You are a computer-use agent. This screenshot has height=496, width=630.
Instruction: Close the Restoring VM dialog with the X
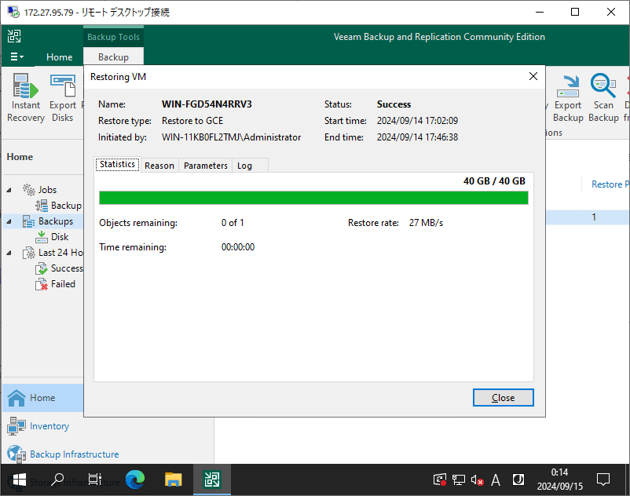[x=533, y=76]
